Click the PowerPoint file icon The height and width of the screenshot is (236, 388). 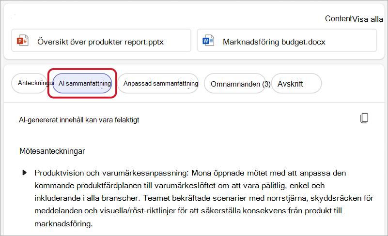(22, 41)
